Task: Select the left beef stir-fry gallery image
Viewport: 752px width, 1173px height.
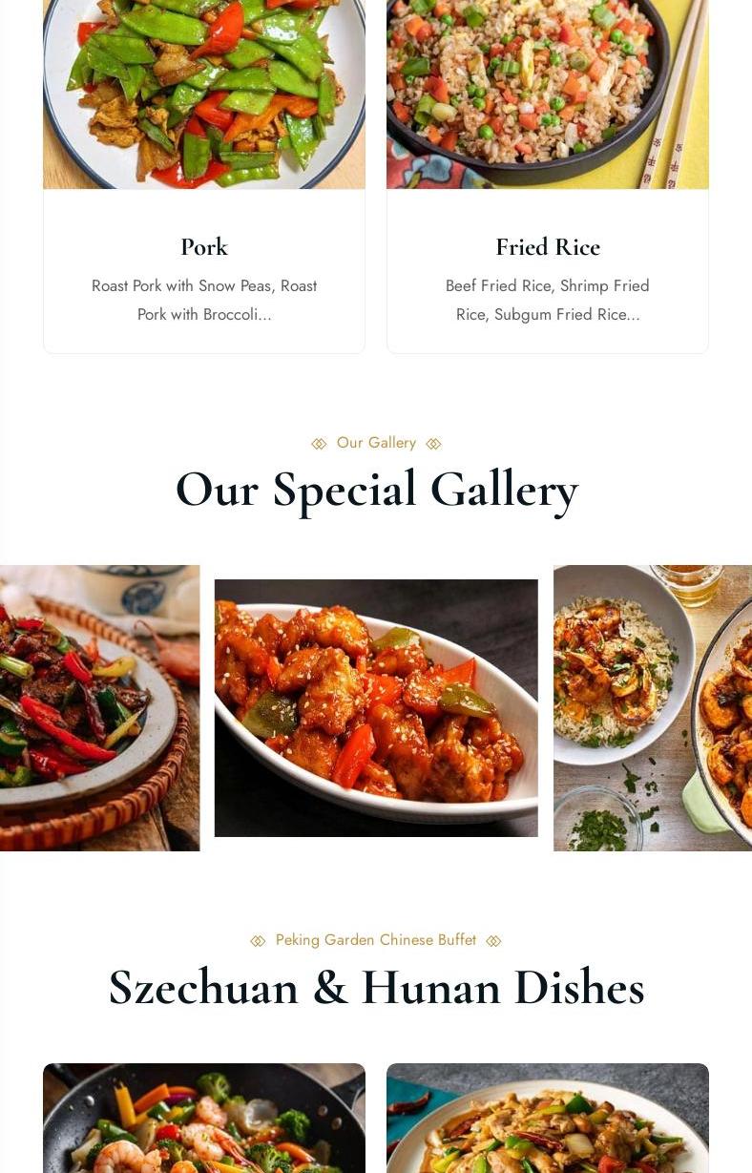Action: [99, 708]
